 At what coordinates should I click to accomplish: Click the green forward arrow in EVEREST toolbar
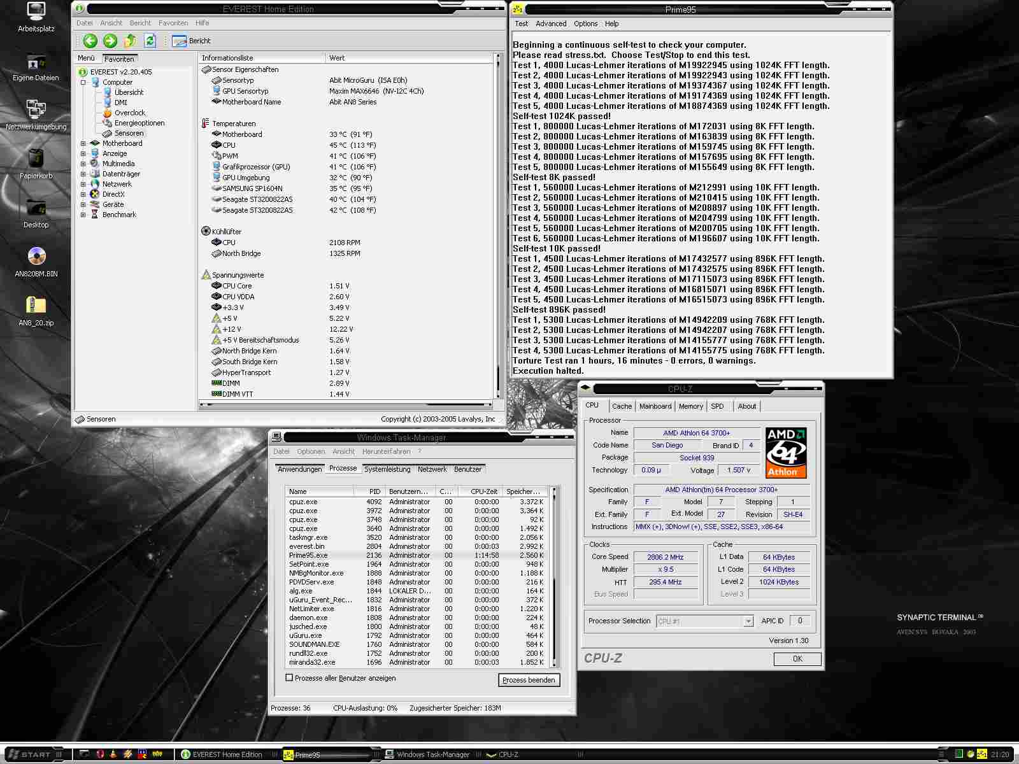pos(110,41)
